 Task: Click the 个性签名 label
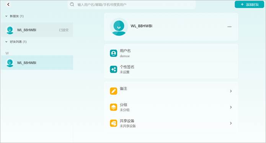pyautogui.click(x=127, y=67)
